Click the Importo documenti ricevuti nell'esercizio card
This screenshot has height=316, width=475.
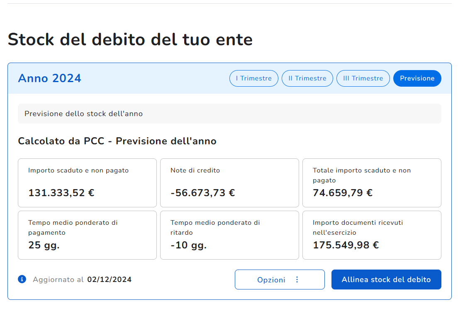pos(372,235)
